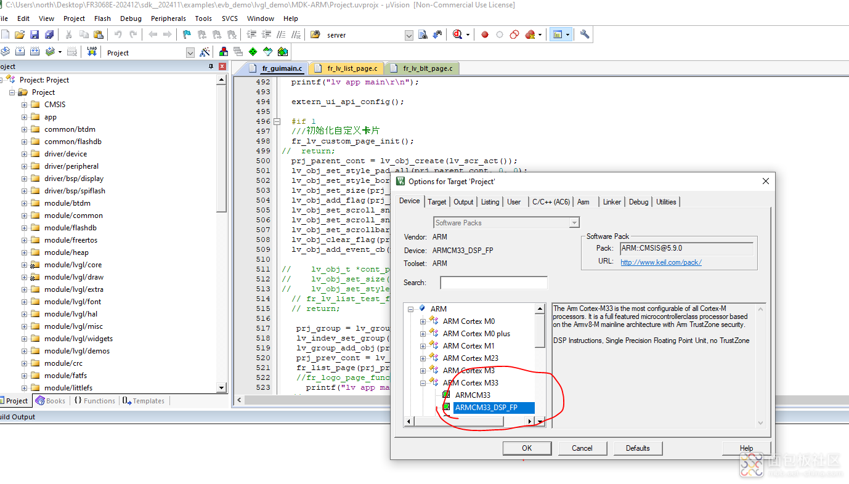Click OK in Options for Target dialog
The height and width of the screenshot is (484, 849).
[527, 448]
